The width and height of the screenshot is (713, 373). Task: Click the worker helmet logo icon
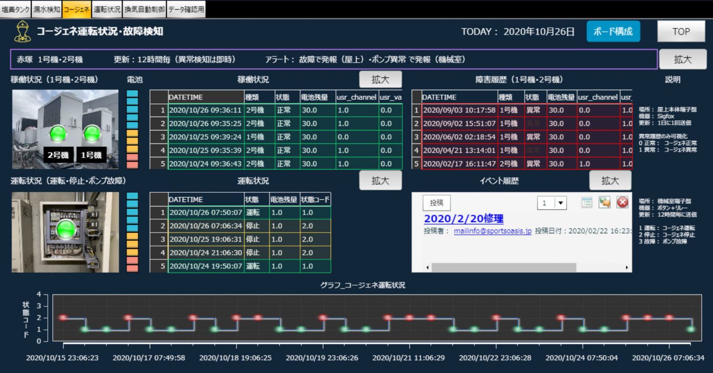tap(22, 32)
